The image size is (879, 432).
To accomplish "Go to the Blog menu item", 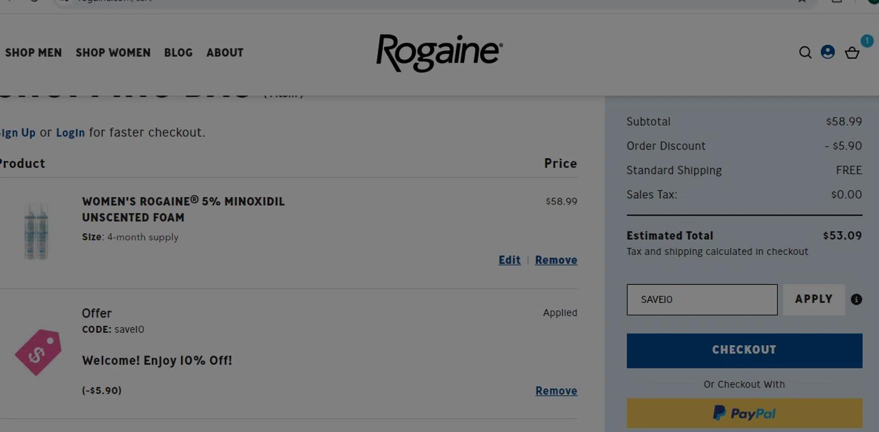I will click(178, 53).
